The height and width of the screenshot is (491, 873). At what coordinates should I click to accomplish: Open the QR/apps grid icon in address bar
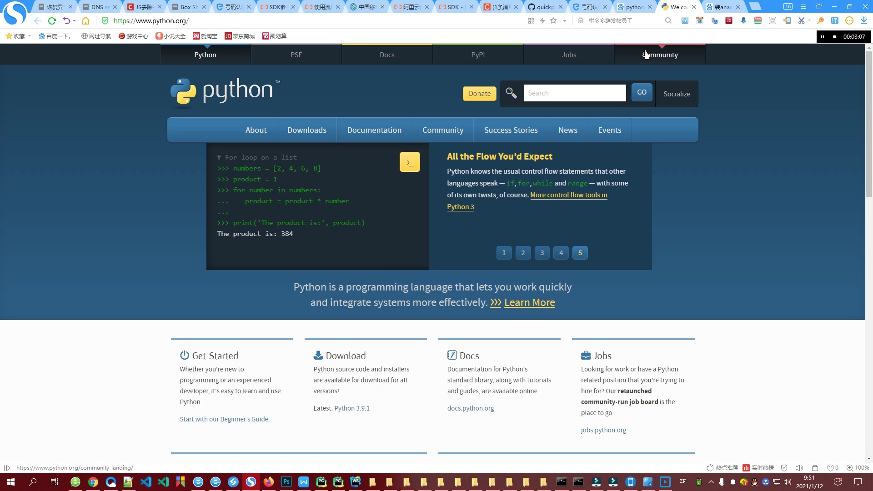pos(531,21)
